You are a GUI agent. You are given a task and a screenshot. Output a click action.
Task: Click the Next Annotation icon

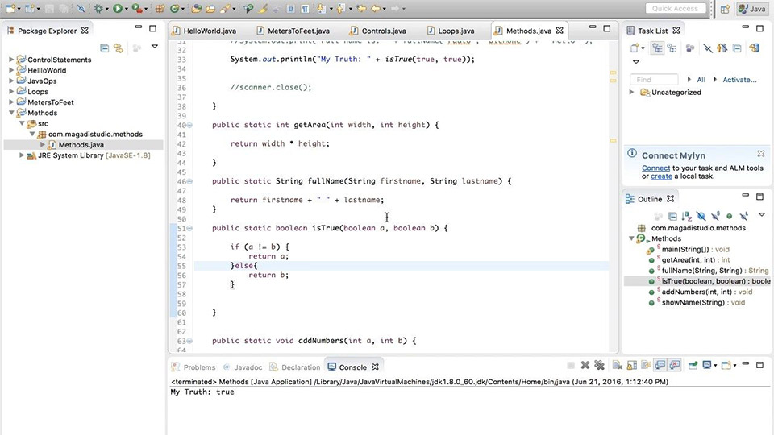[322, 8]
